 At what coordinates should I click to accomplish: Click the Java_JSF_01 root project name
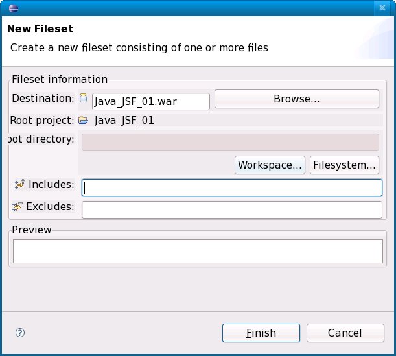point(124,120)
